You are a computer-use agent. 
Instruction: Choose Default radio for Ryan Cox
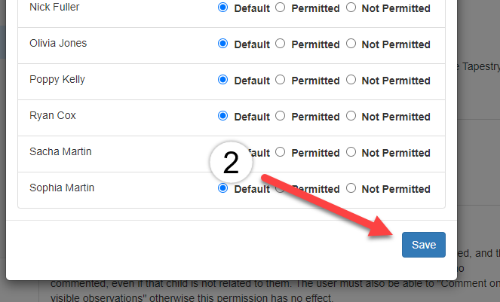pyautogui.click(x=223, y=116)
